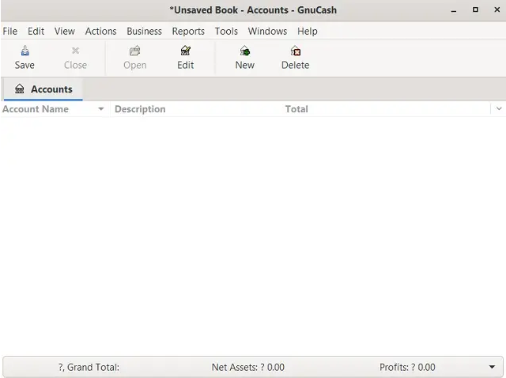
Task: Open the Tools menu
Action: [x=226, y=31]
